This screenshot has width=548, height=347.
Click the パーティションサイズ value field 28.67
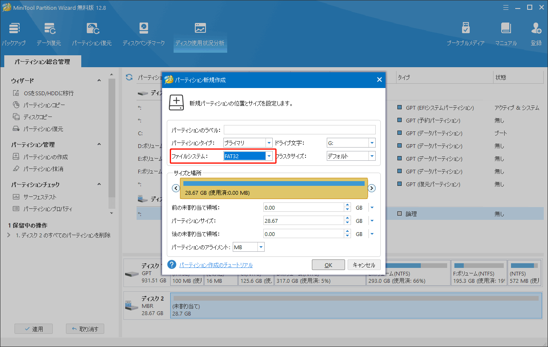click(x=303, y=221)
